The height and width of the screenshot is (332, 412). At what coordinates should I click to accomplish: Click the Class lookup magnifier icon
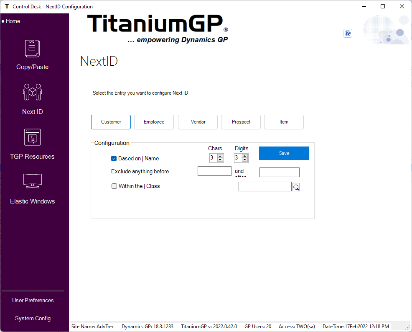(x=296, y=187)
